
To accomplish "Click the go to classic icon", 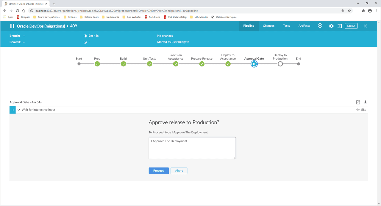I will click(x=340, y=26).
